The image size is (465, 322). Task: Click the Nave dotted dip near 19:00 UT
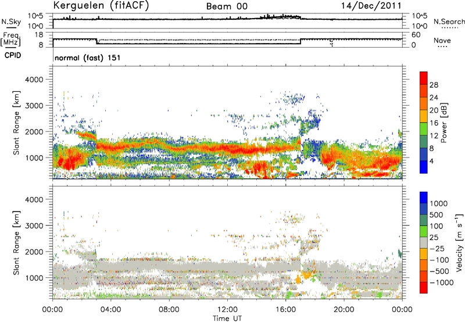331,43
